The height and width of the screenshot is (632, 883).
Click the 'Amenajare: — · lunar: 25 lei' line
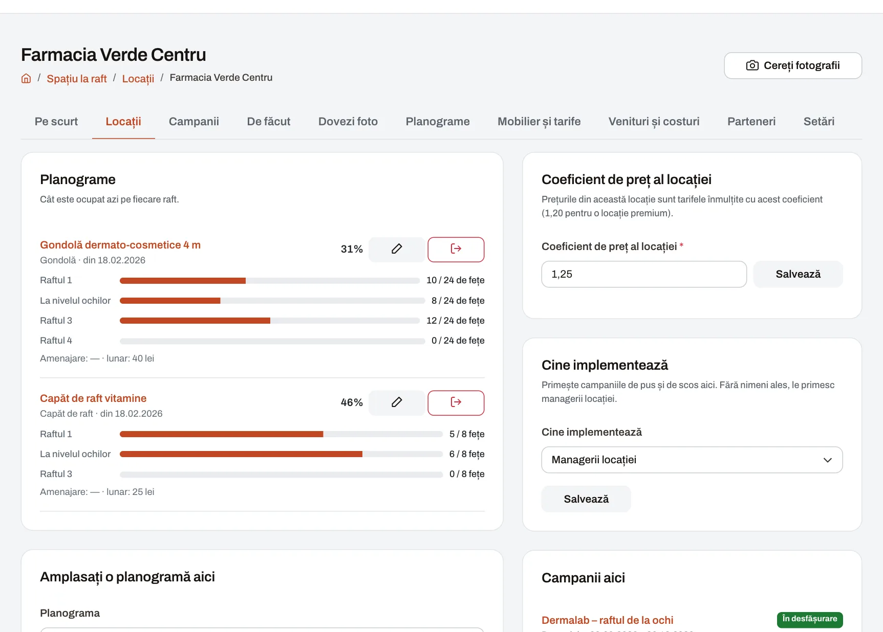(97, 492)
